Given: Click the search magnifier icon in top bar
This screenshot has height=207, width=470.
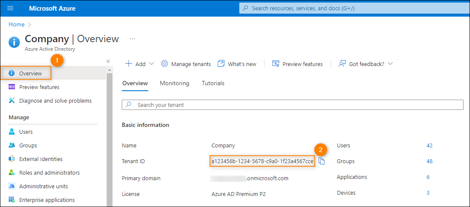Looking at the screenshot, I should tap(245, 9).
